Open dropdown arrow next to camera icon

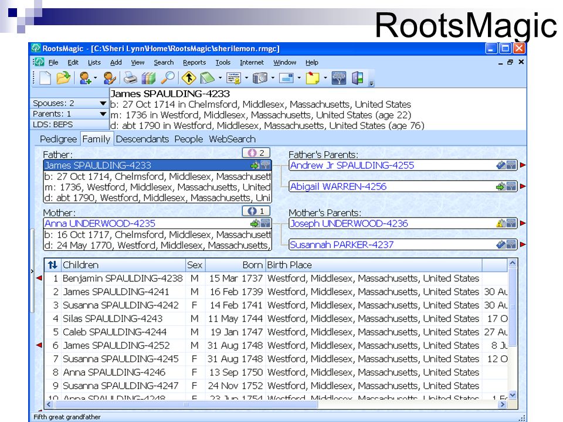click(x=273, y=78)
